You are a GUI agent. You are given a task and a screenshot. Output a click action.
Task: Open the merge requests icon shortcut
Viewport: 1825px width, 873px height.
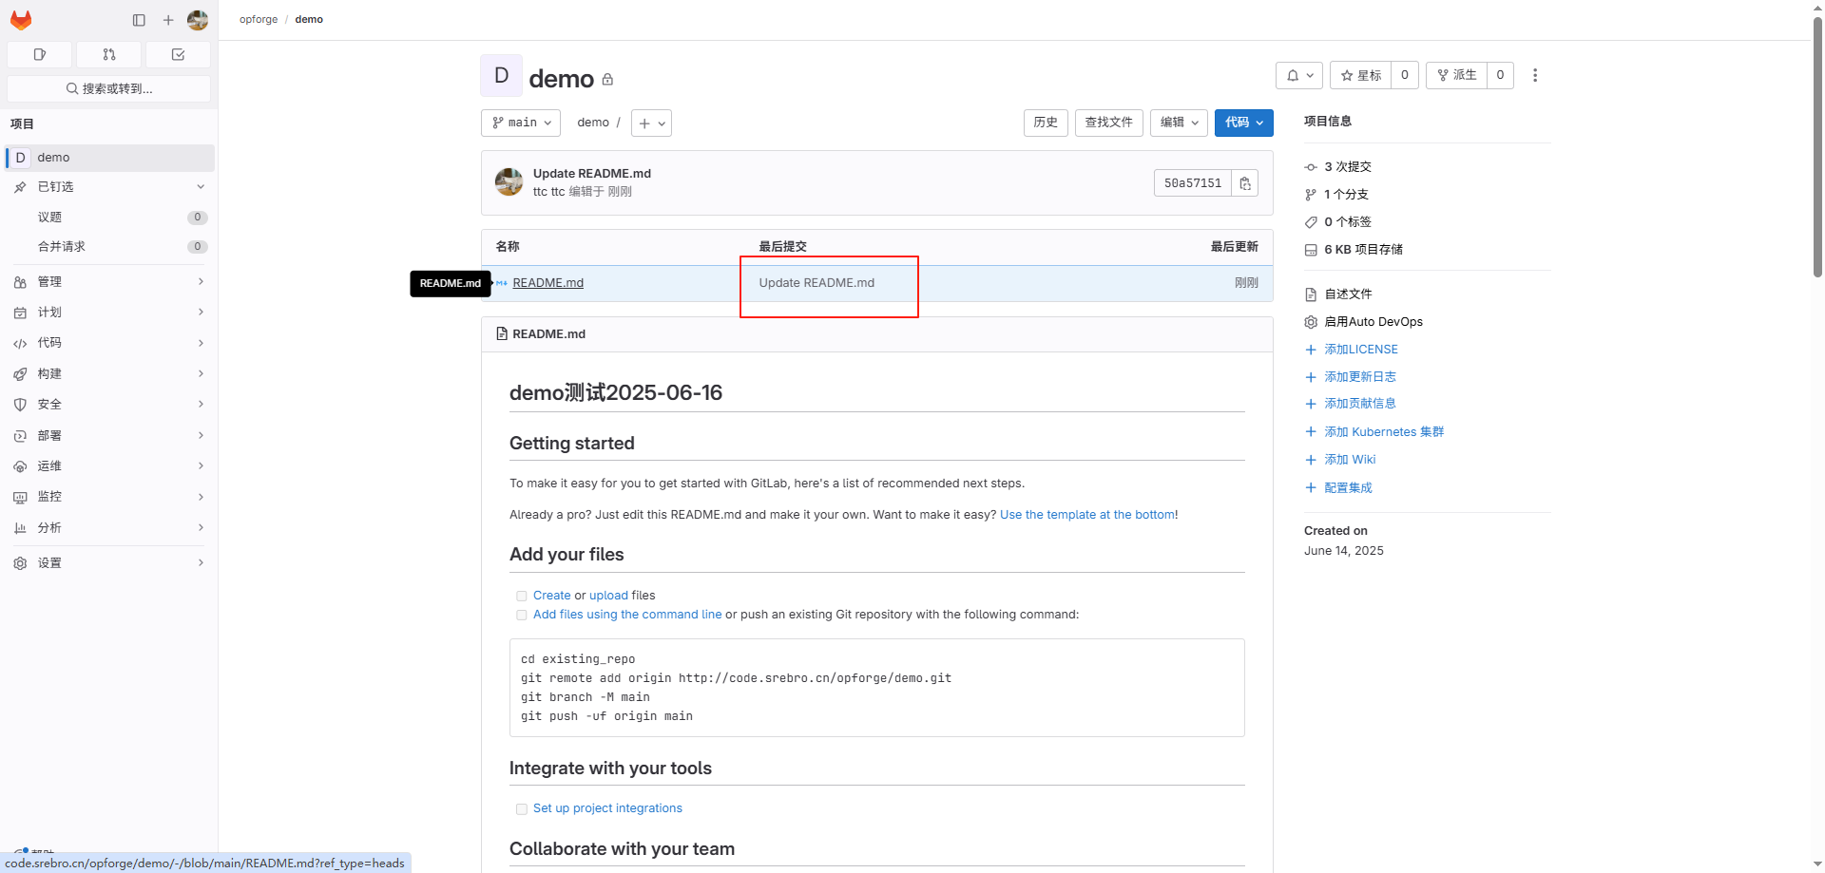(109, 55)
